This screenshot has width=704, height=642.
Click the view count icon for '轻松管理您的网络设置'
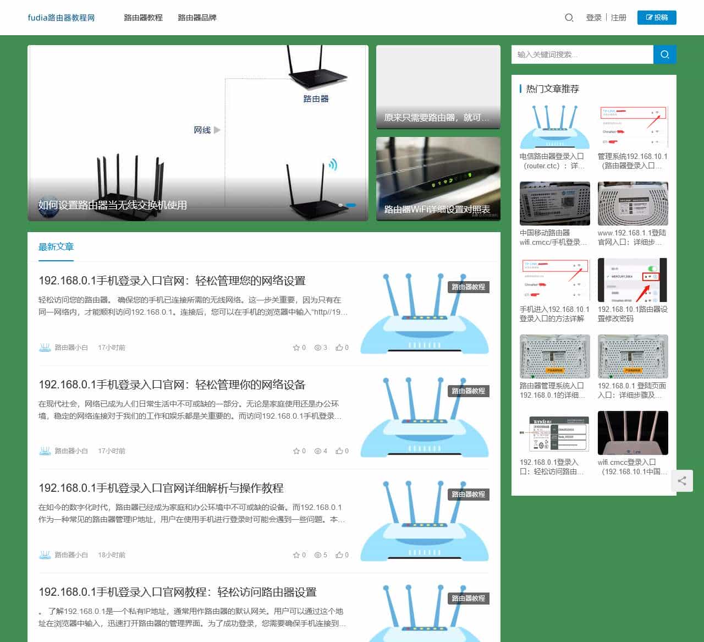pyautogui.click(x=317, y=348)
